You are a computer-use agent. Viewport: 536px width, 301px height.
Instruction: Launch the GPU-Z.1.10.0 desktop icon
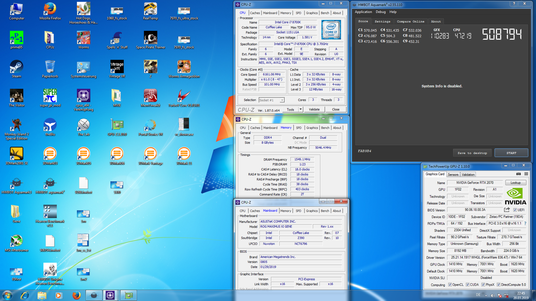(x=117, y=127)
